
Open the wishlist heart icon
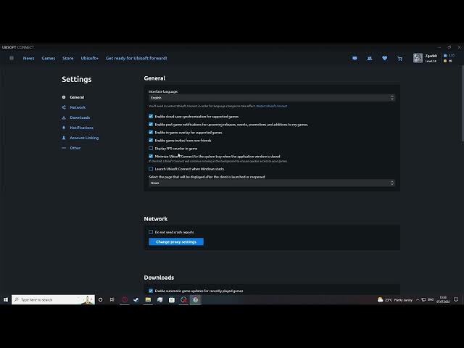384,58
